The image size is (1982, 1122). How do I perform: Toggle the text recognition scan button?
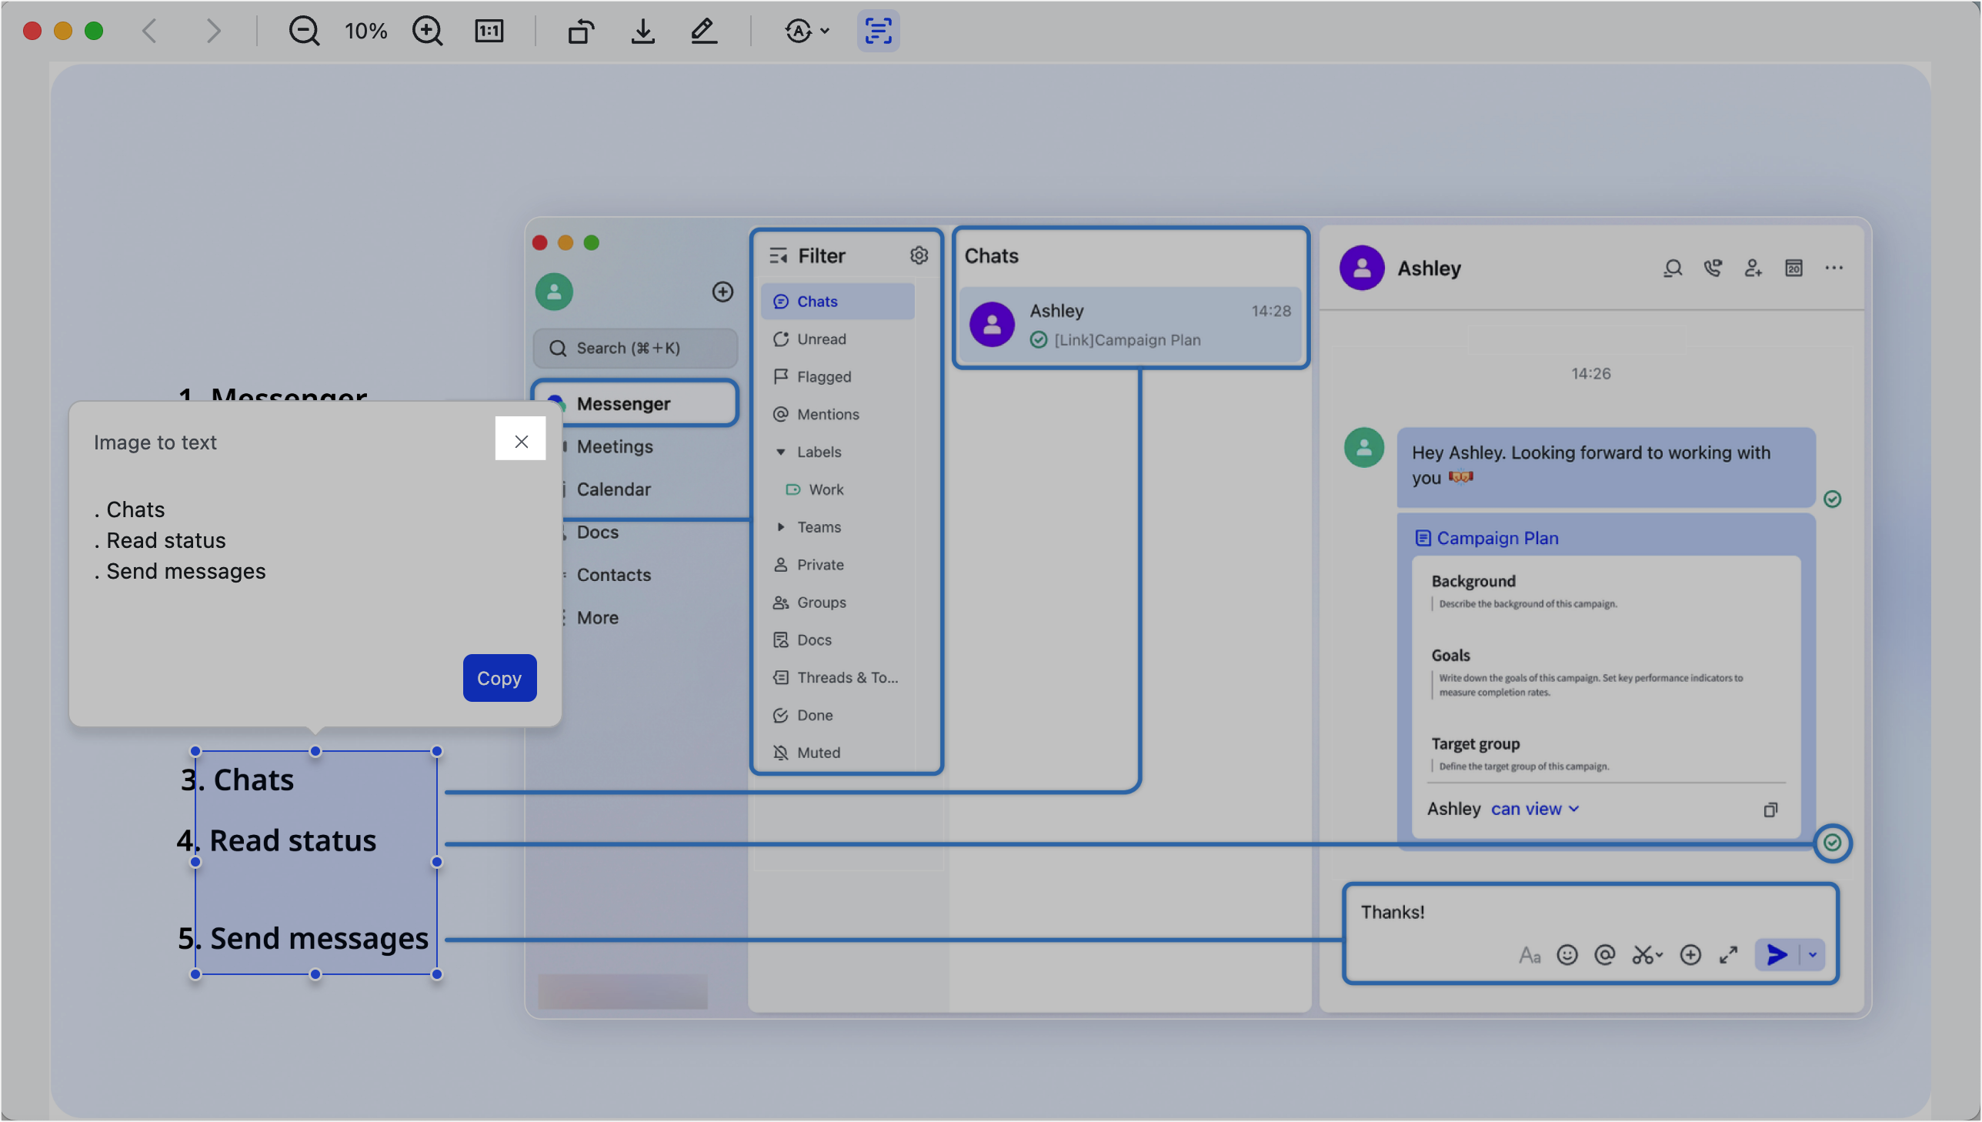click(878, 31)
